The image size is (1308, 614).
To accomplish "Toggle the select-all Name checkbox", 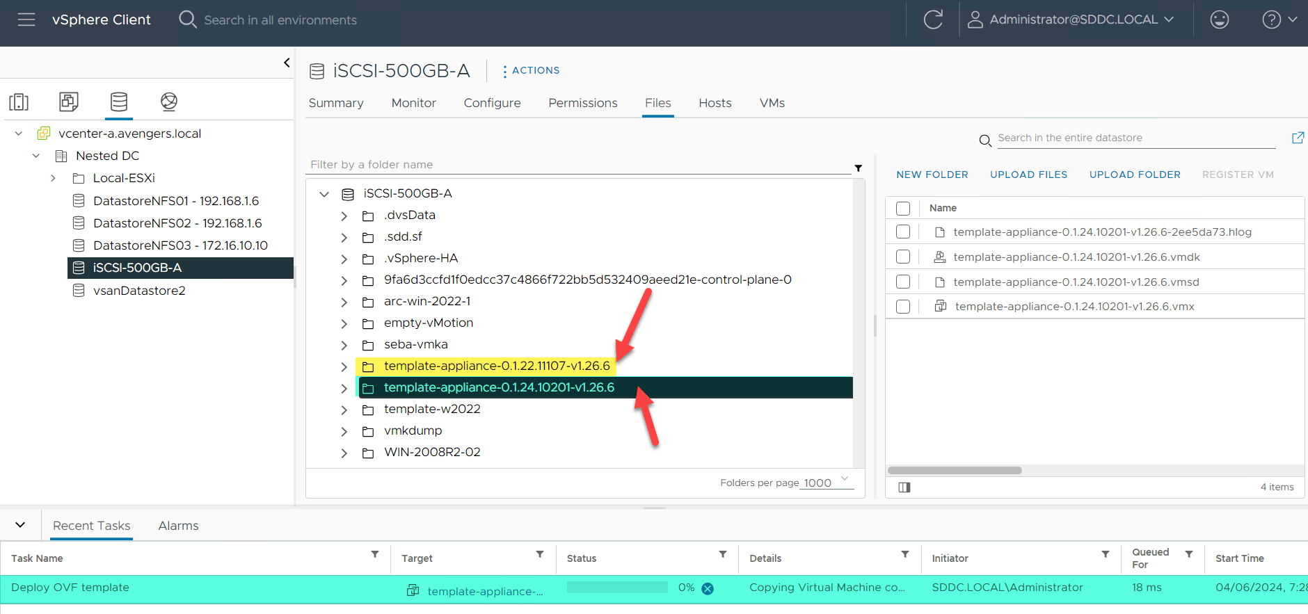I will [x=903, y=208].
